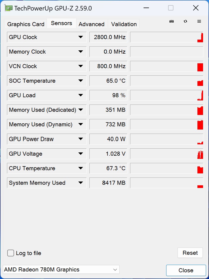Click the GPU-Z app icon in title bar

pos(8,8)
